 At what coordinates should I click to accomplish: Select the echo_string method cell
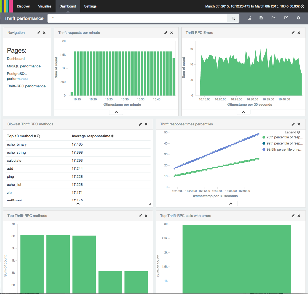[x=16, y=152]
